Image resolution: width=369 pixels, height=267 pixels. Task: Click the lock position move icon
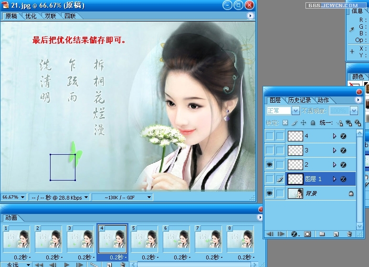tap(304, 123)
